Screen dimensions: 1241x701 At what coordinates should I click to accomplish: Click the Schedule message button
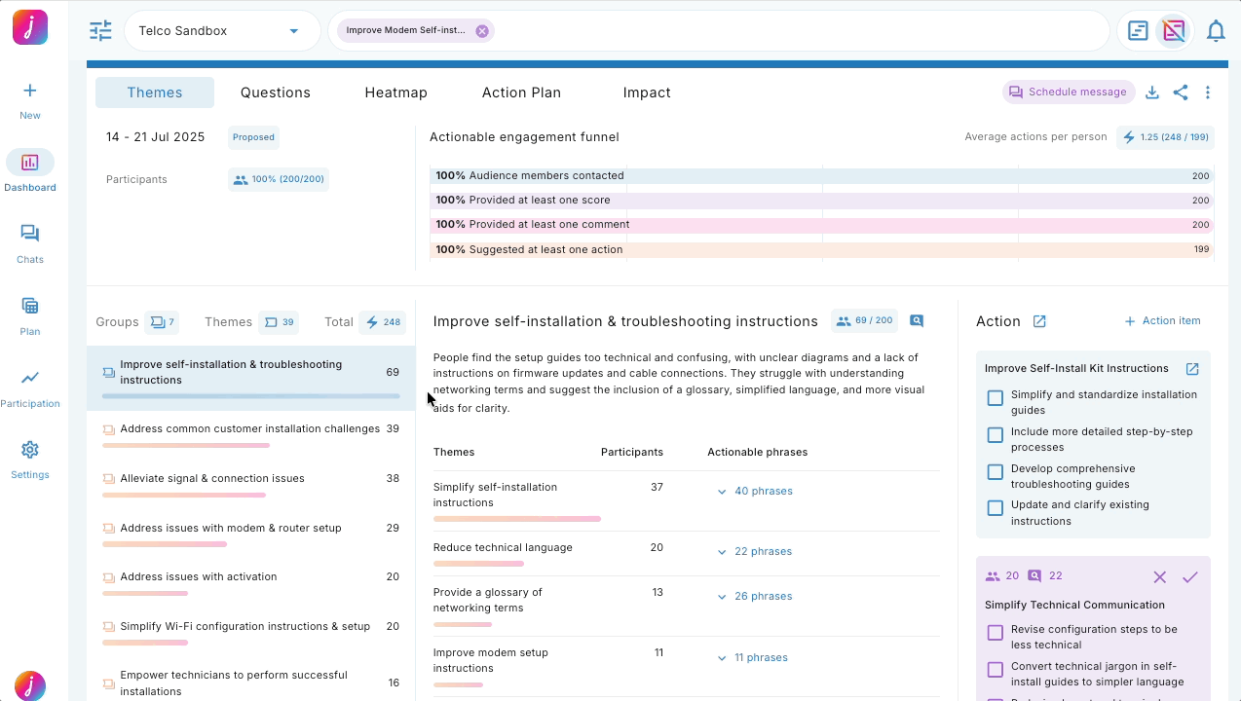point(1069,92)
